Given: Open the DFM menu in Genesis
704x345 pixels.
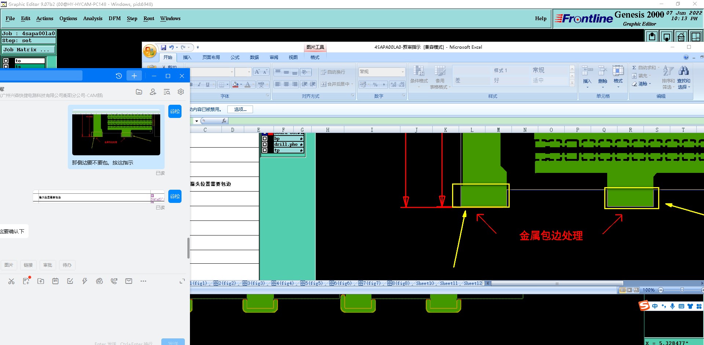Looking at the screenshot, I should pyautogui.click(x=114, y=18).
